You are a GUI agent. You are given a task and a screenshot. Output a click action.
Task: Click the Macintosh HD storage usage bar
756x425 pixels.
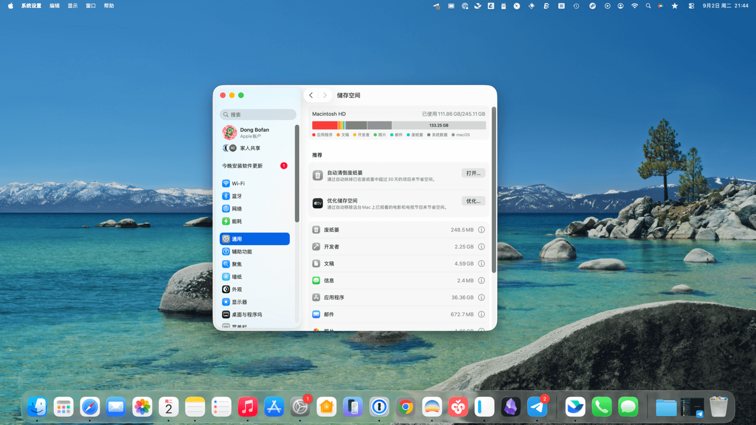[x=398, y=126]
